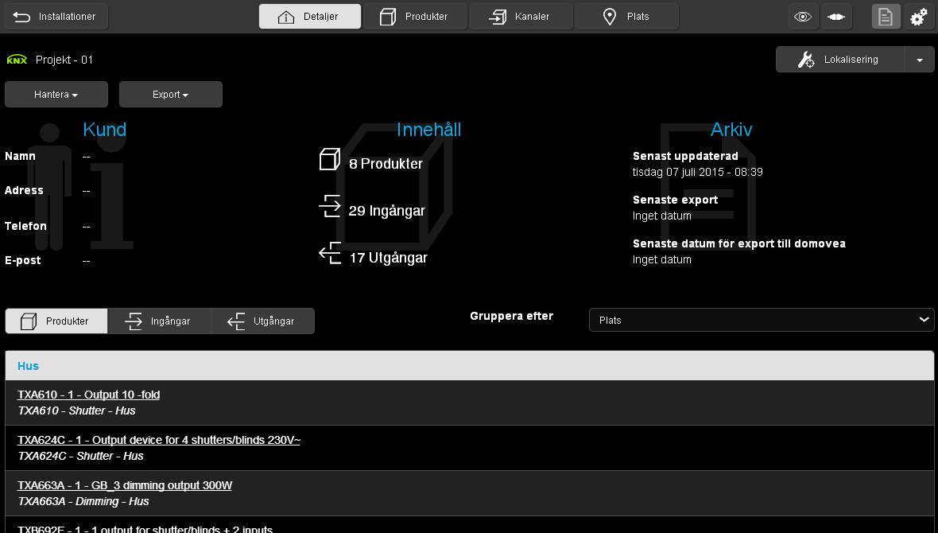Click the arrow icon beside 17 Utgångar
This screenshot has height=533, width=938.
point(330,253)
